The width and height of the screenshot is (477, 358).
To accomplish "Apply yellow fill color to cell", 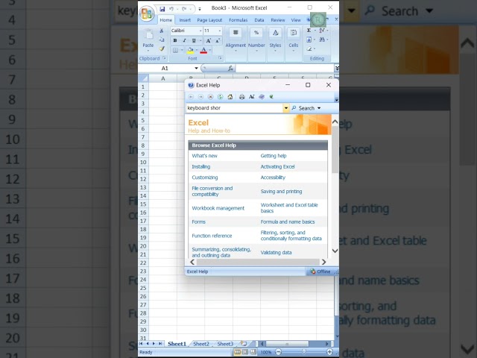I will coord(191,50).
